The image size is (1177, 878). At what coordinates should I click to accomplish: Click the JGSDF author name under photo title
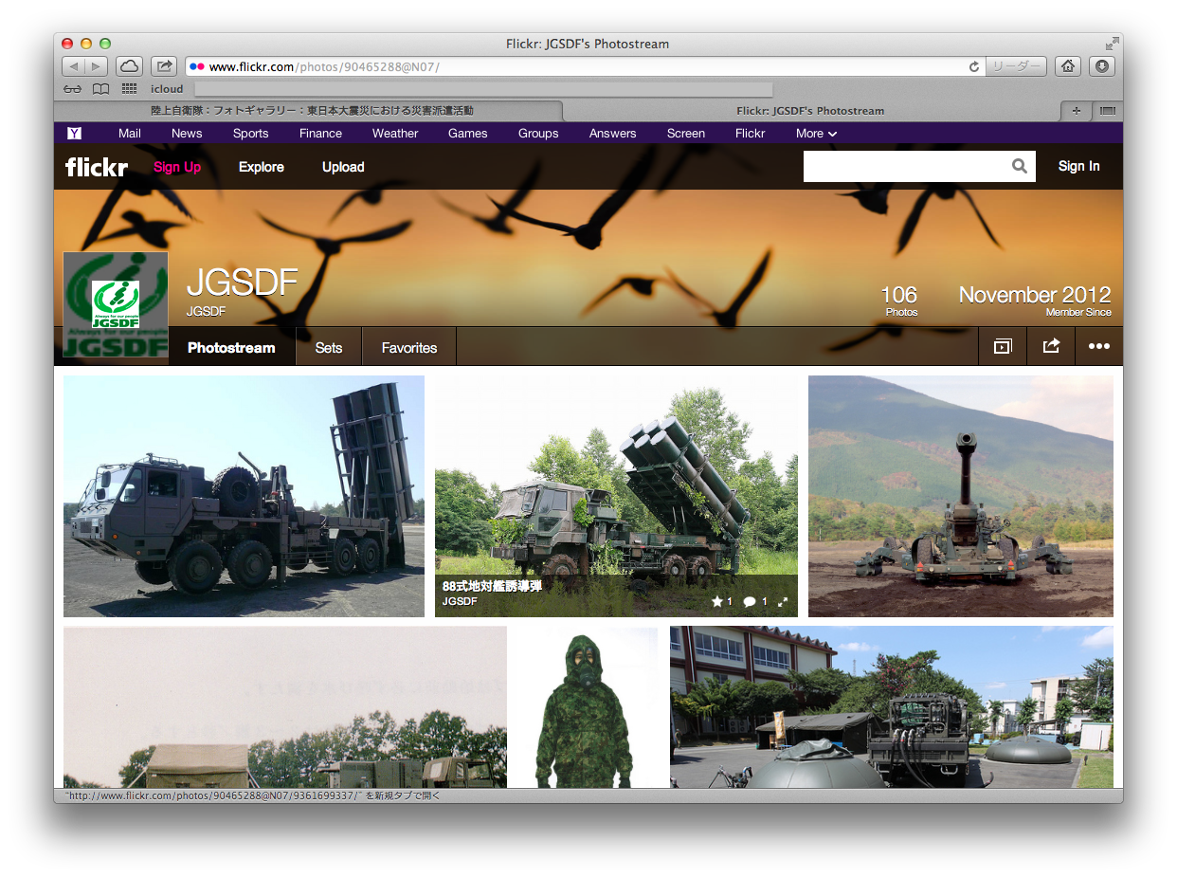click(x=460, y=601)
